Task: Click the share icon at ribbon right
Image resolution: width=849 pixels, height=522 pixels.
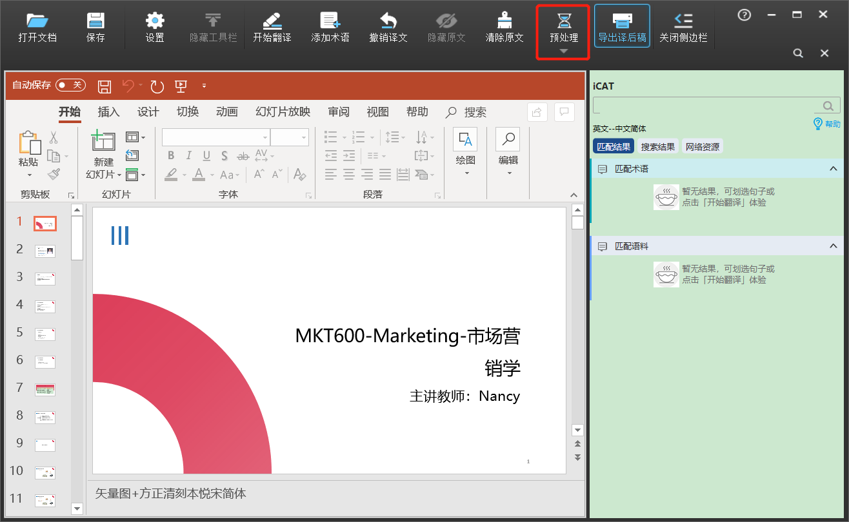Action: 537,112
